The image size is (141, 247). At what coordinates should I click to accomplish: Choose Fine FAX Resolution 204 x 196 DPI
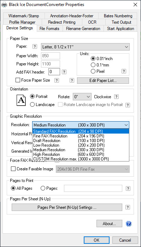pyautogui.click(x=81, y=136)
